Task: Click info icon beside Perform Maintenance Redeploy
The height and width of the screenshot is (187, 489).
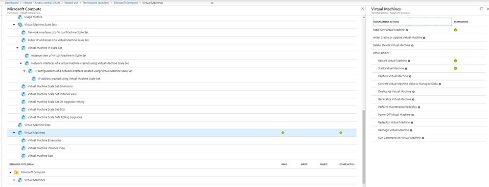Action: click(x=419, y=107)
